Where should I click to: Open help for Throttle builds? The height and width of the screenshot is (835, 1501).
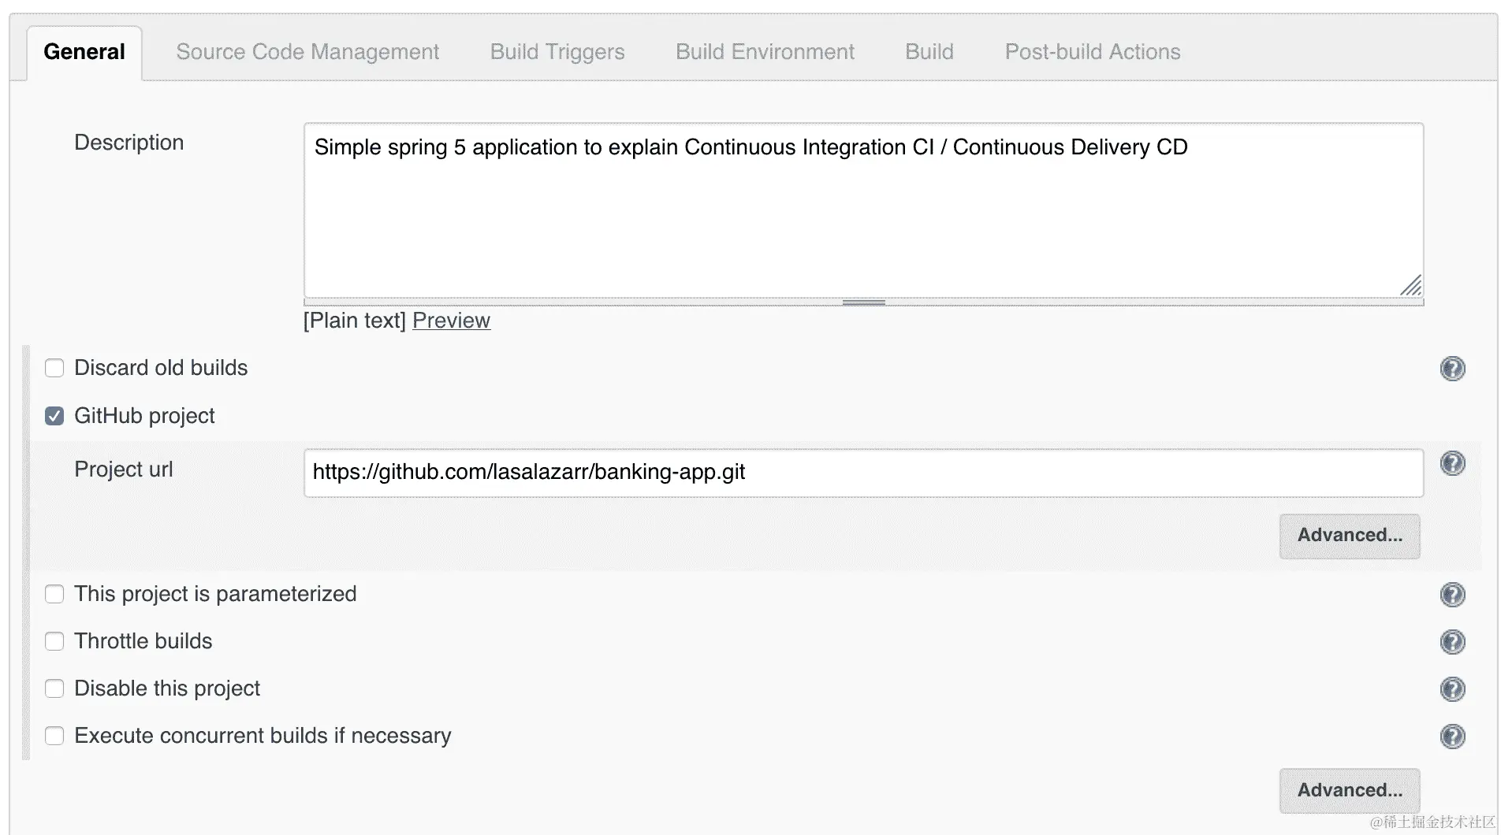(x=1452, y=642)
